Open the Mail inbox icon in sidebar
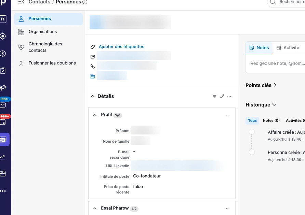Viewport: 305px width, 215px height. [x=3, y=105]
